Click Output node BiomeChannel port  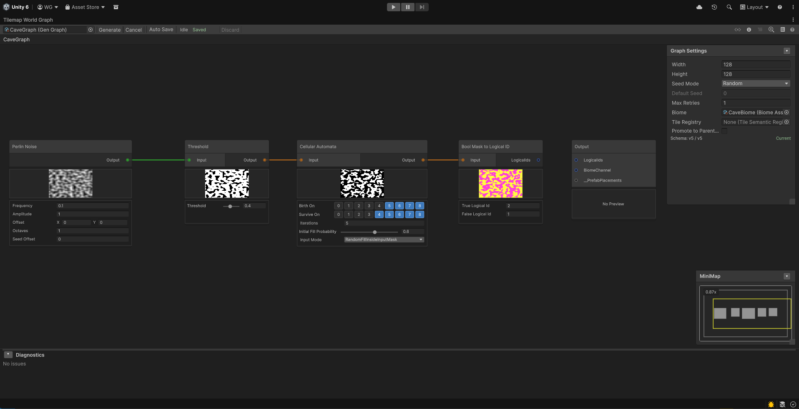[576, 170]
